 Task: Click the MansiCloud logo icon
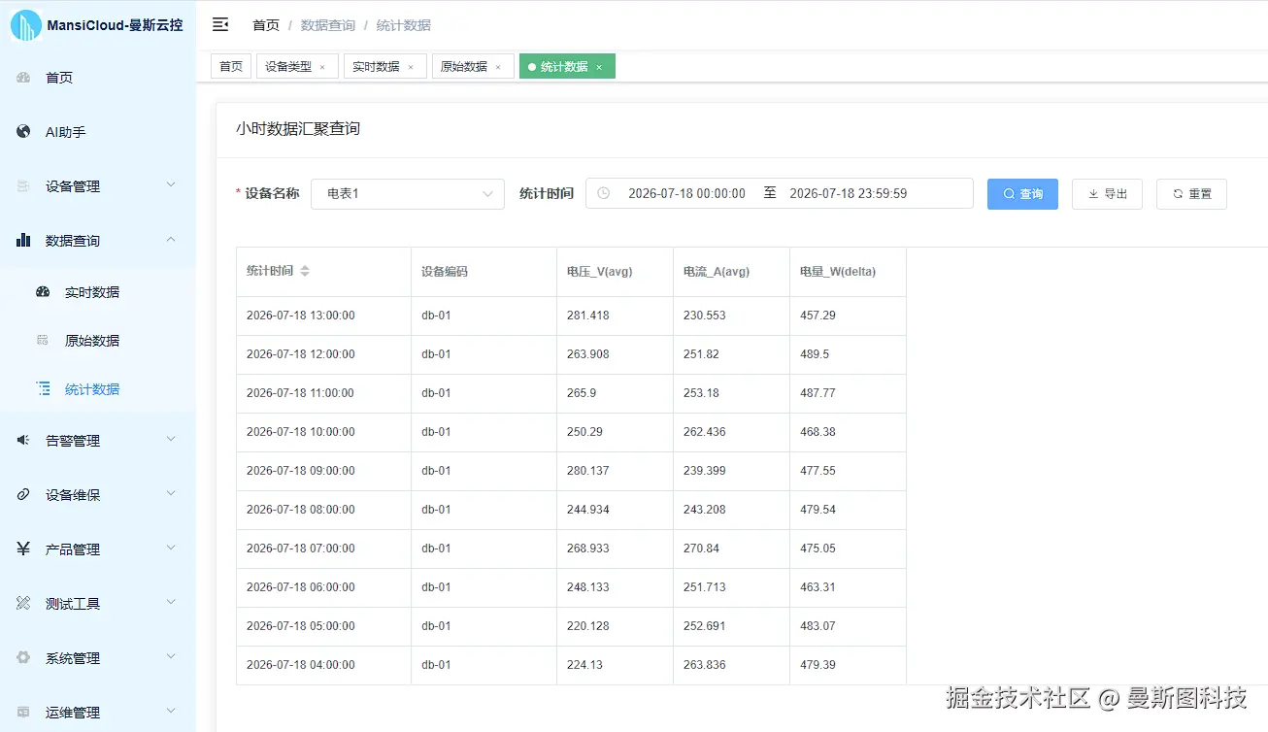pos(26,25)
